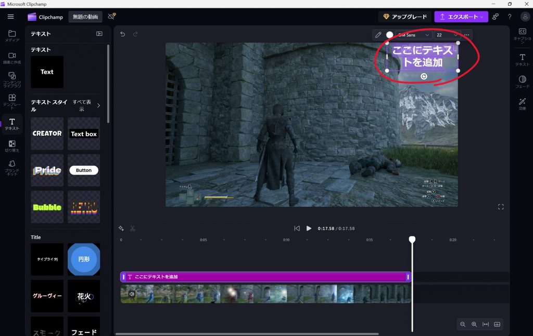
Task: Click the rotate handle below the text box
Action: point(424,76)
